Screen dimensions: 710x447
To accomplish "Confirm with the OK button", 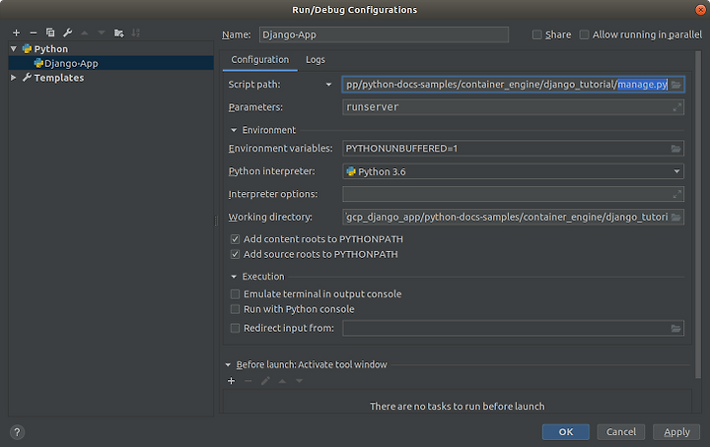I will click(566, 432).
